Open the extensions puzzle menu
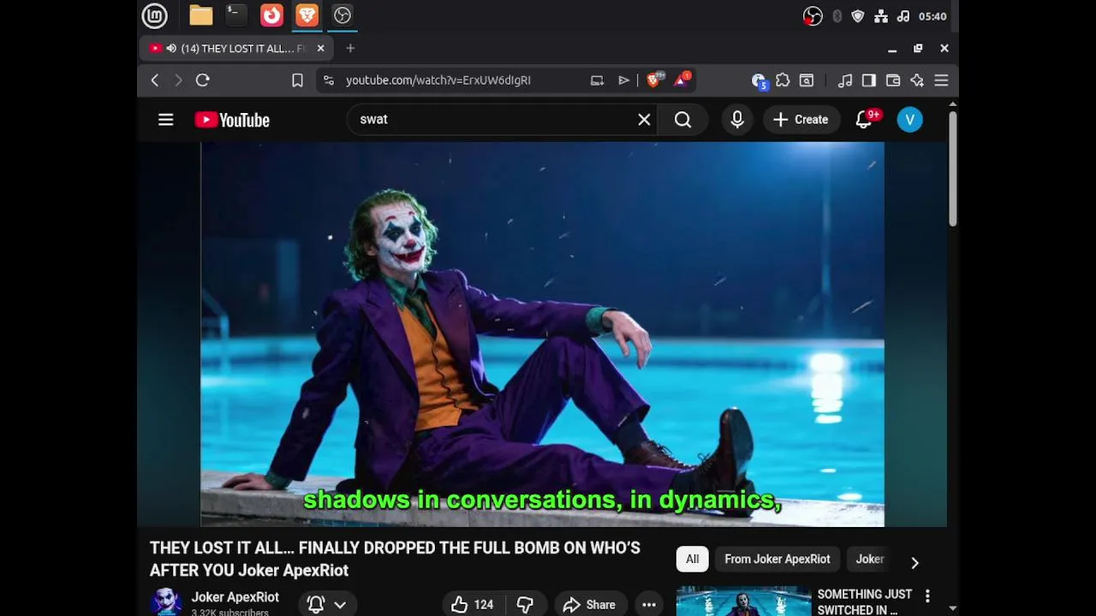Viewport: 1096px width, 616px height. pyautogui.click(x=783, y=80)
